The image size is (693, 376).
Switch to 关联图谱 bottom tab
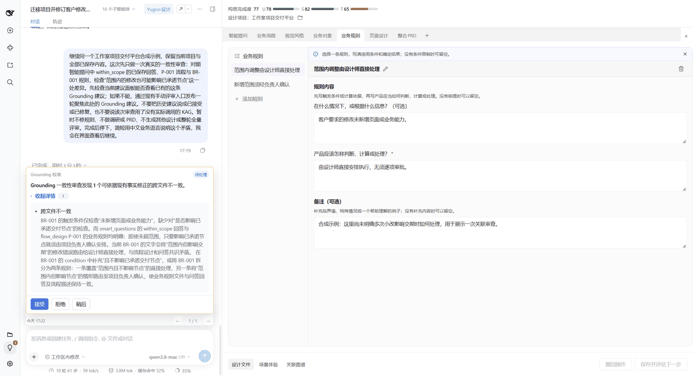(295, 364)
